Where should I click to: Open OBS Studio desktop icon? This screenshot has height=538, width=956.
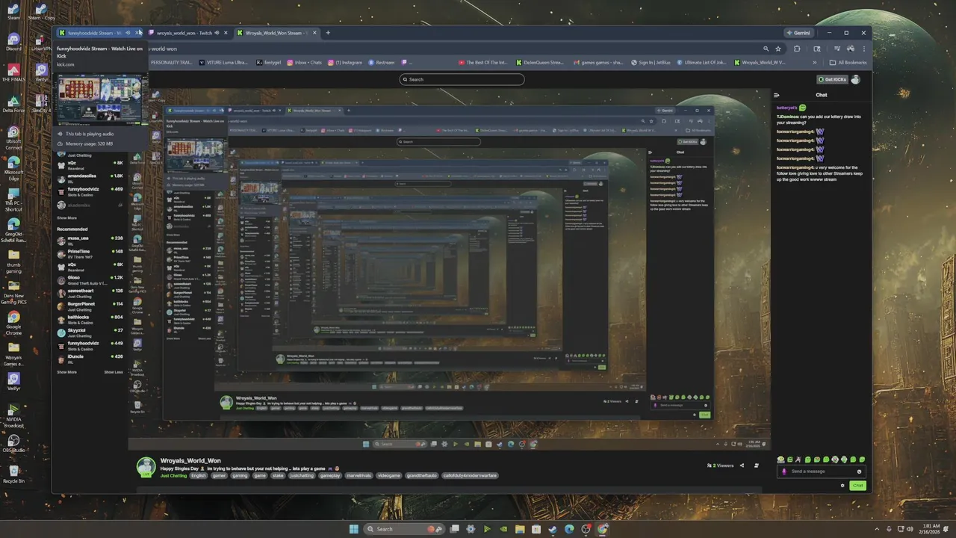point(13,444)
